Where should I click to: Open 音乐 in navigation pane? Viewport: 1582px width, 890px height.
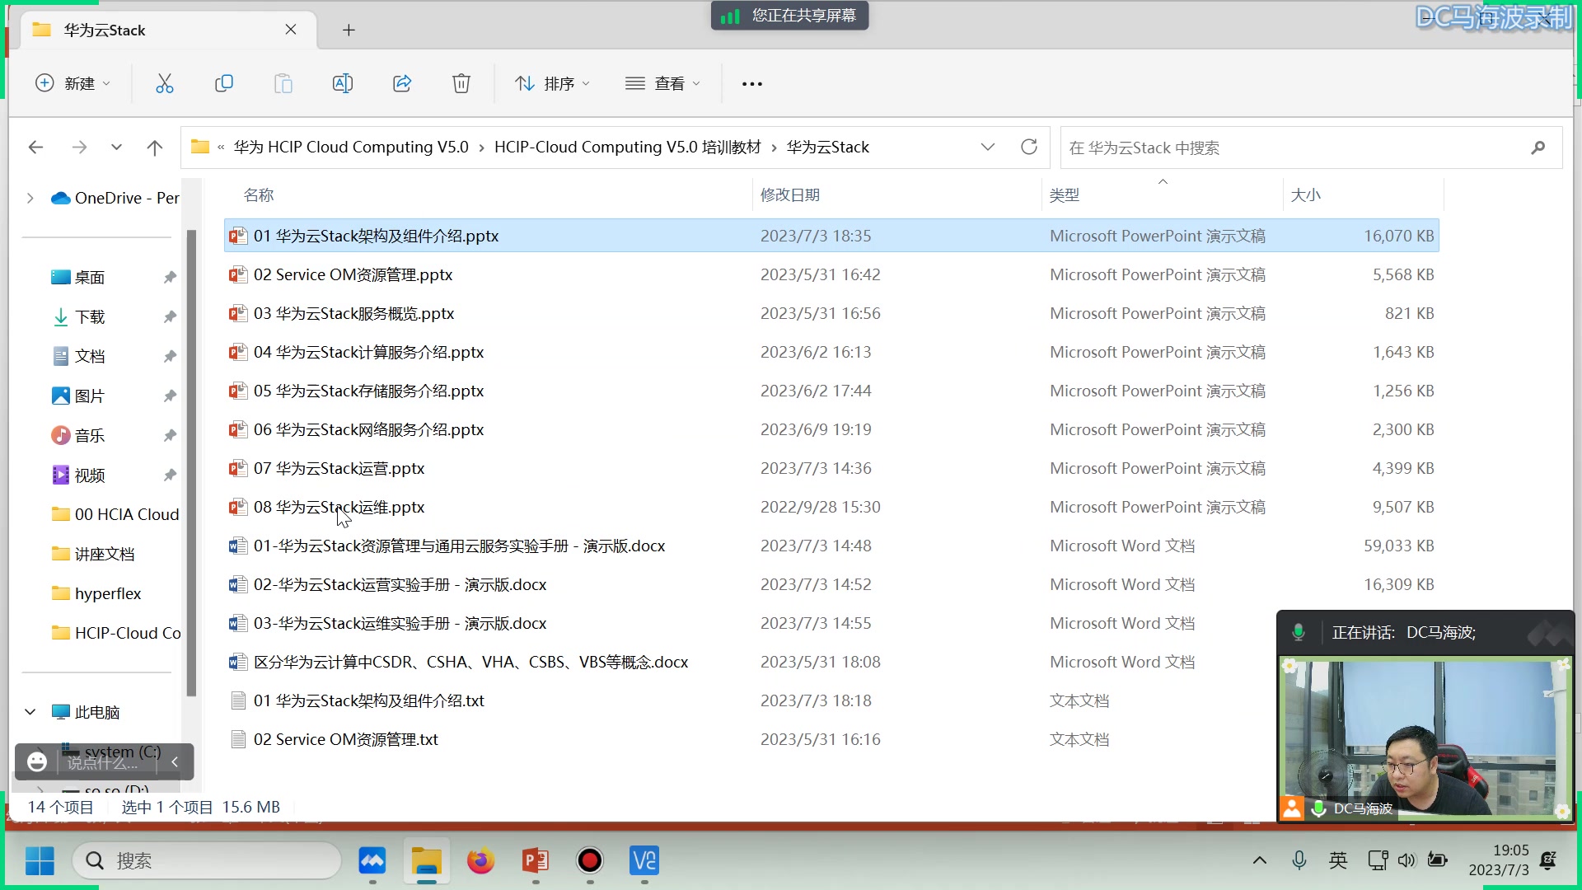click(x=90, y=436)
